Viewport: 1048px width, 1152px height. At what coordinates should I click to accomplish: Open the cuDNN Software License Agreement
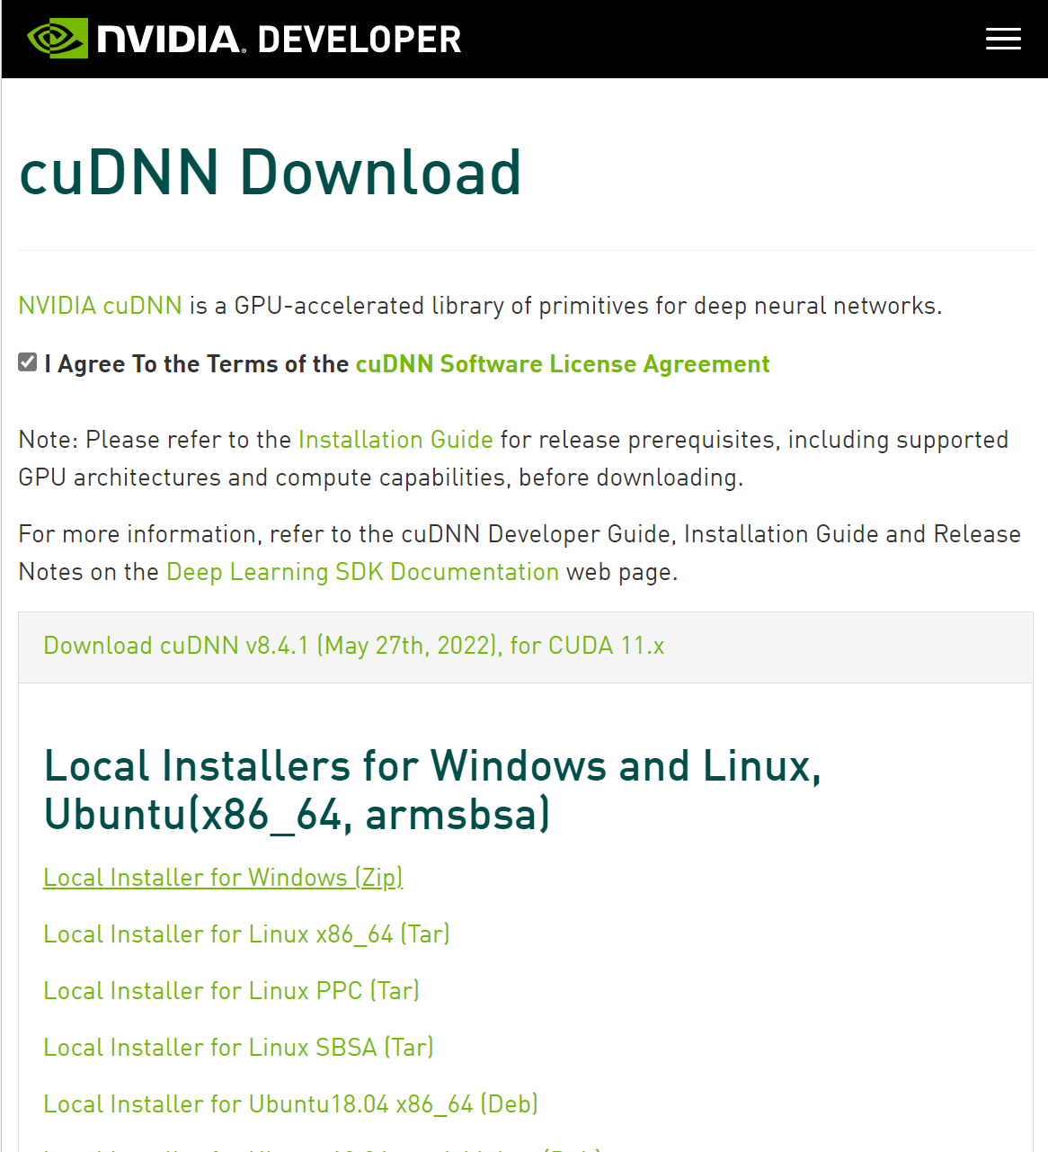pyautogui.click(x=563, y=364)
